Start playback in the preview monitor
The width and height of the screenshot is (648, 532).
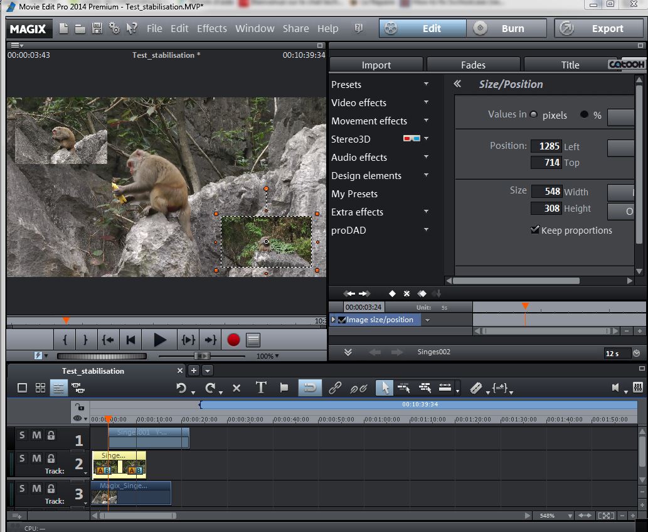pyautogui.click(x=159, y=340)
